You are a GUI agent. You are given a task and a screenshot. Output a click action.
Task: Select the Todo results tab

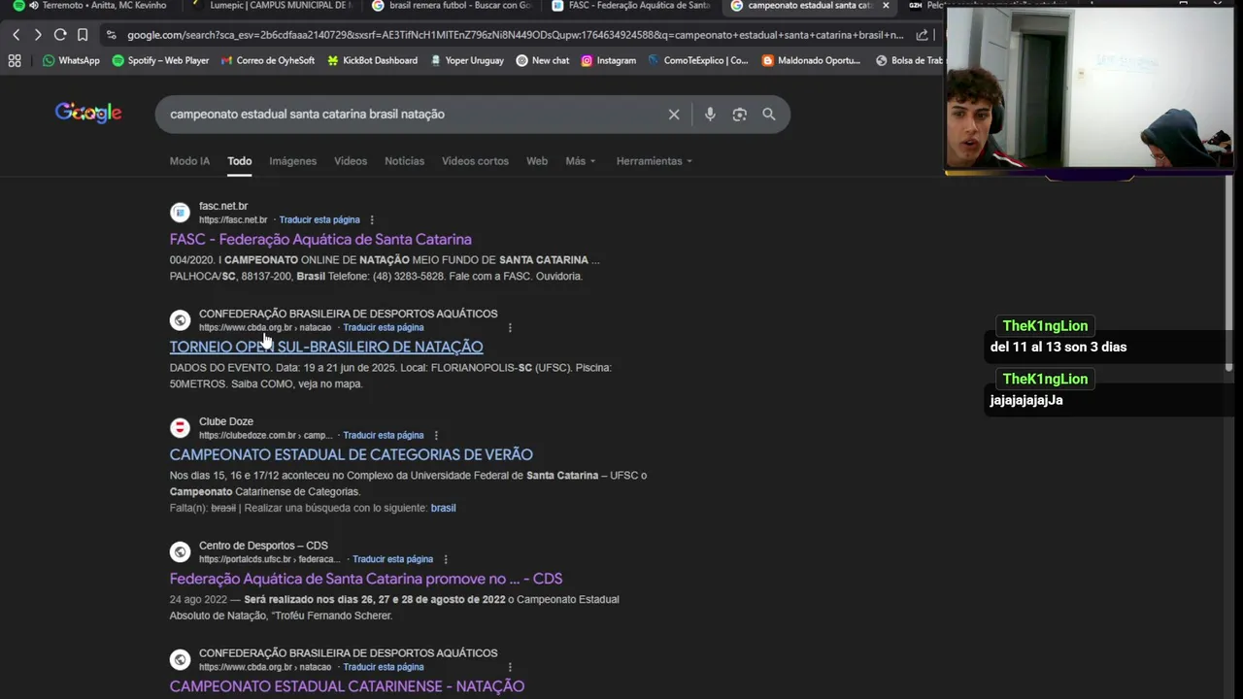[240, 161]
